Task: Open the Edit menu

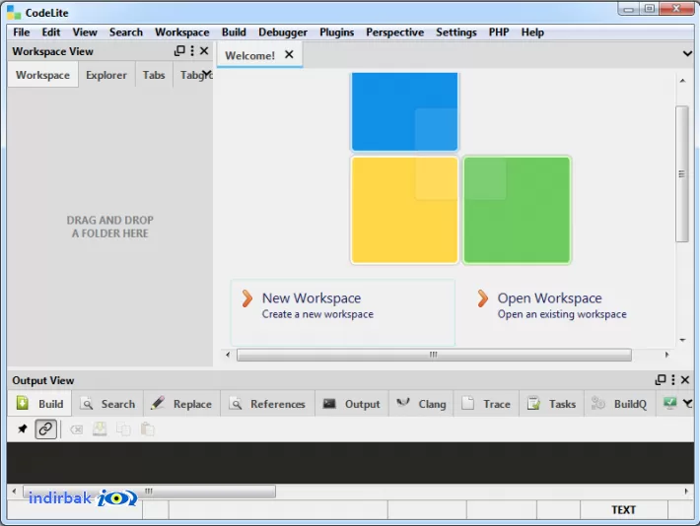Action: point(51,33)
